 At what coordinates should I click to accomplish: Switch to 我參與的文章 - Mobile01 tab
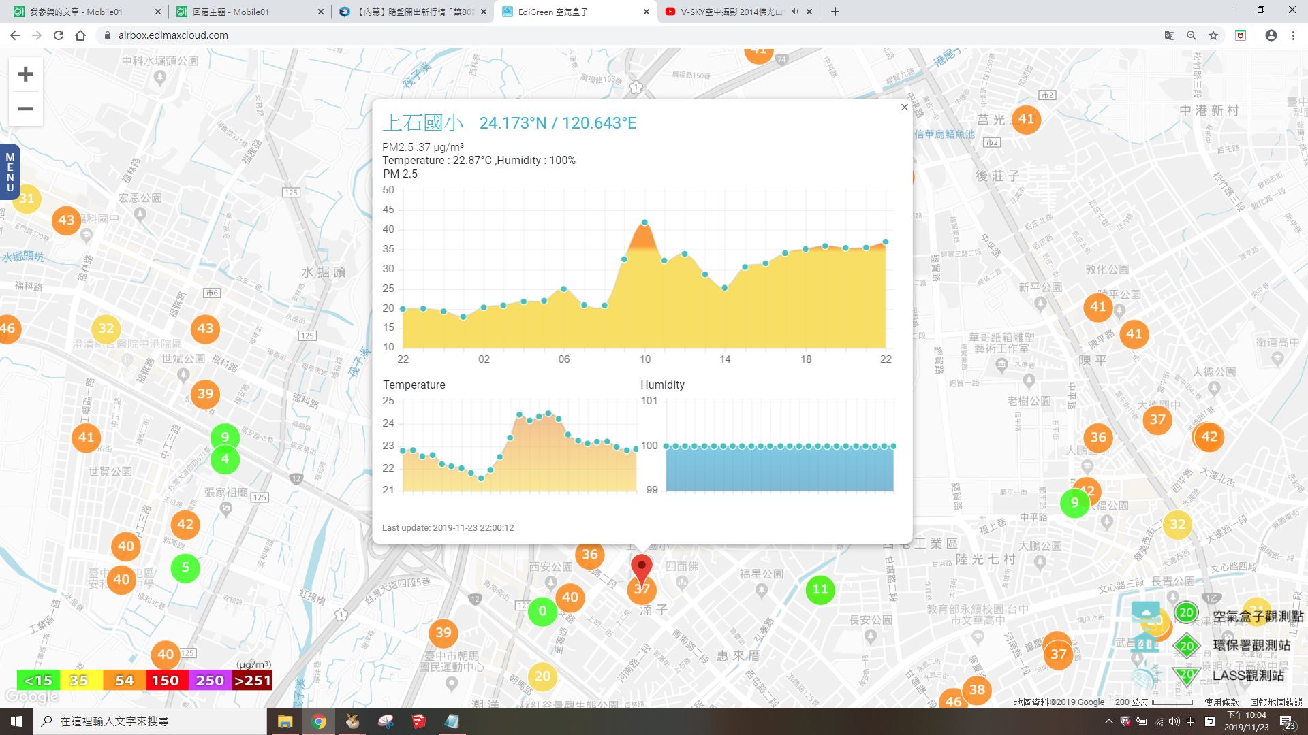(x=87, y=12)
